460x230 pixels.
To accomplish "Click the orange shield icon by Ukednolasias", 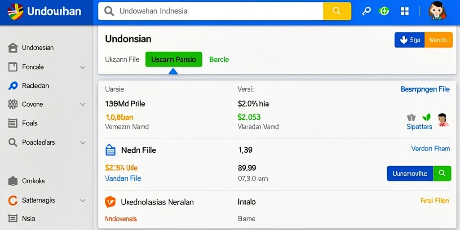I will (111, 202).
